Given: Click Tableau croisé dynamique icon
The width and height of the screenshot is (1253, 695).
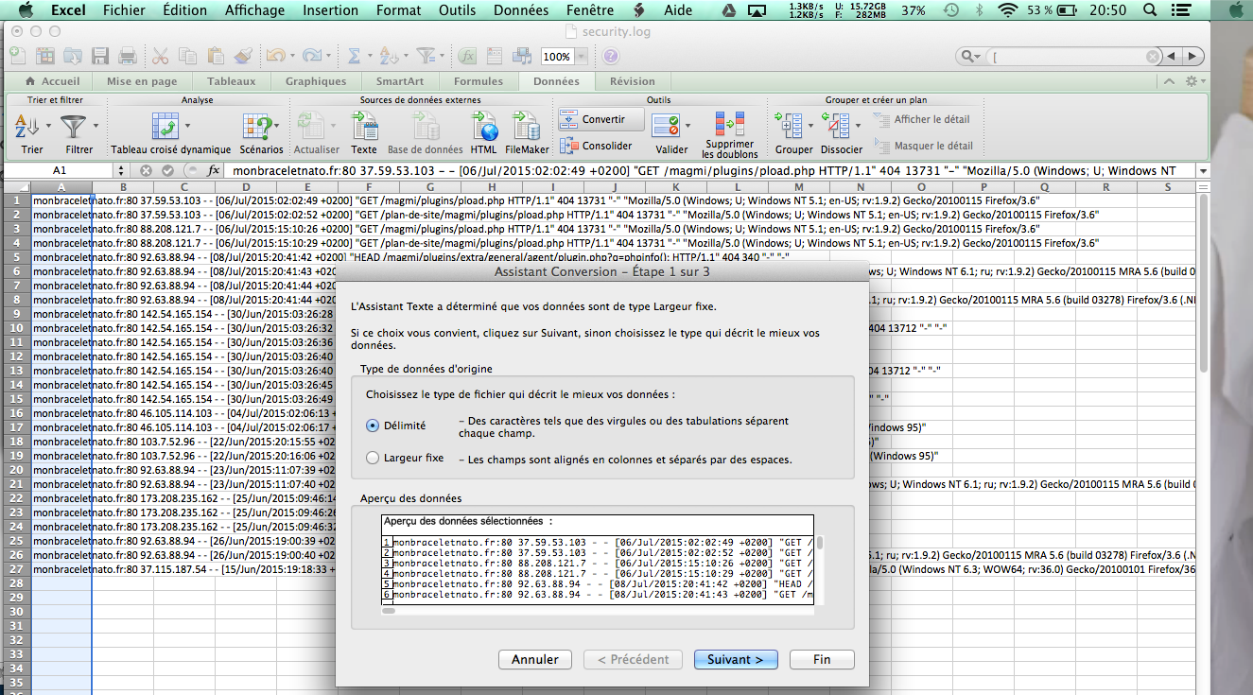Looking at the screenshot, I should (x=166, y=126).
